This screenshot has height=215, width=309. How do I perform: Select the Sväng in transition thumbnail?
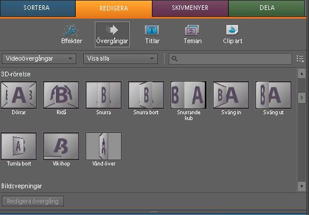pyautogui.click(x=231, y=95)
